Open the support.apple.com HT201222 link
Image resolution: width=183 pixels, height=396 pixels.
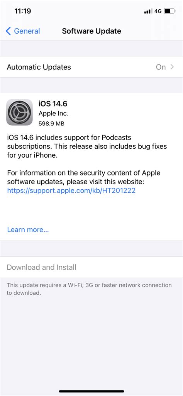tap(71, 190)
